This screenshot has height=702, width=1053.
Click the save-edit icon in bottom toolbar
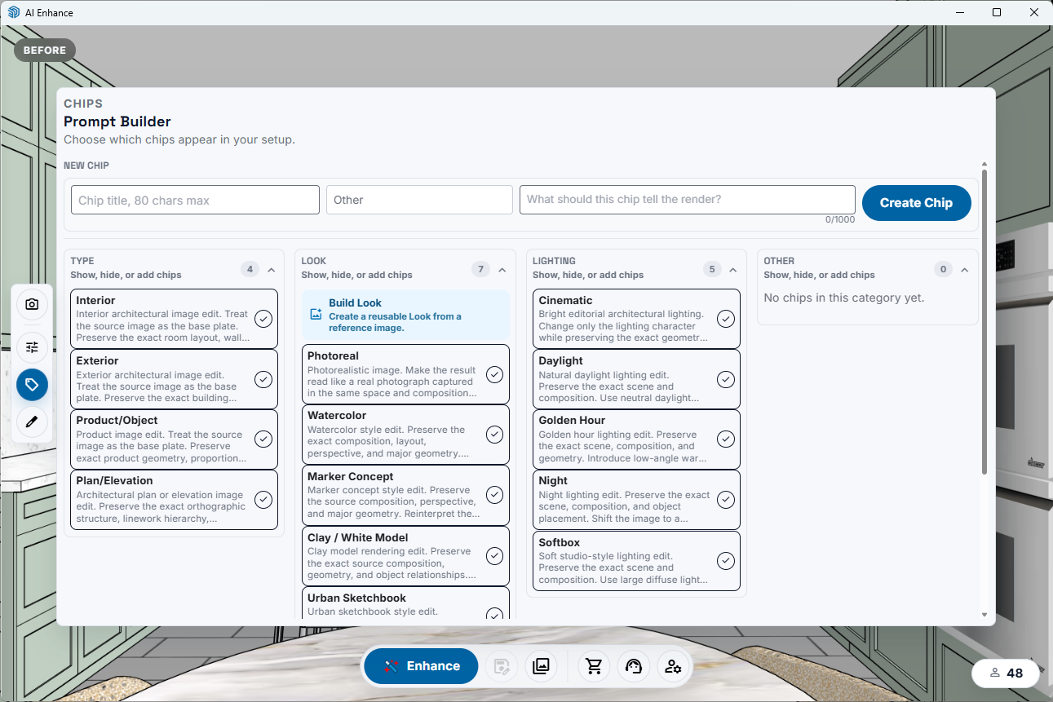pyautogui.click(x=502, y=666)
